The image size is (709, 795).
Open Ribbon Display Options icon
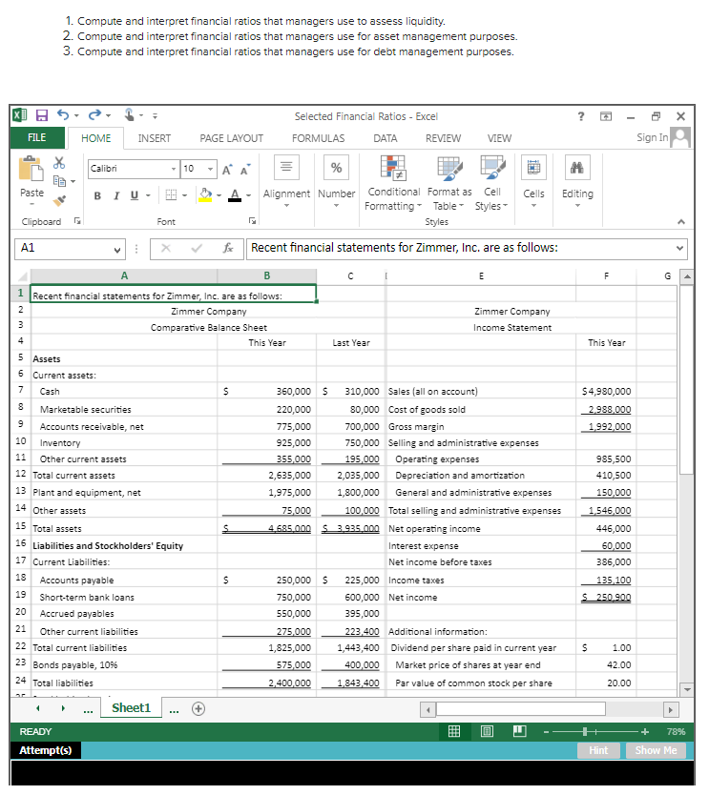(606, 116)
